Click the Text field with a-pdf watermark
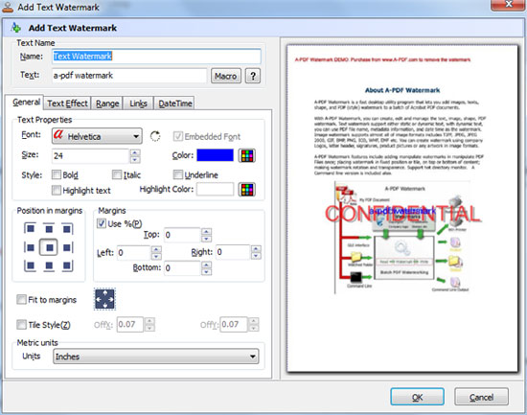This screenshot has width=527, height=415. coord(129,76)
